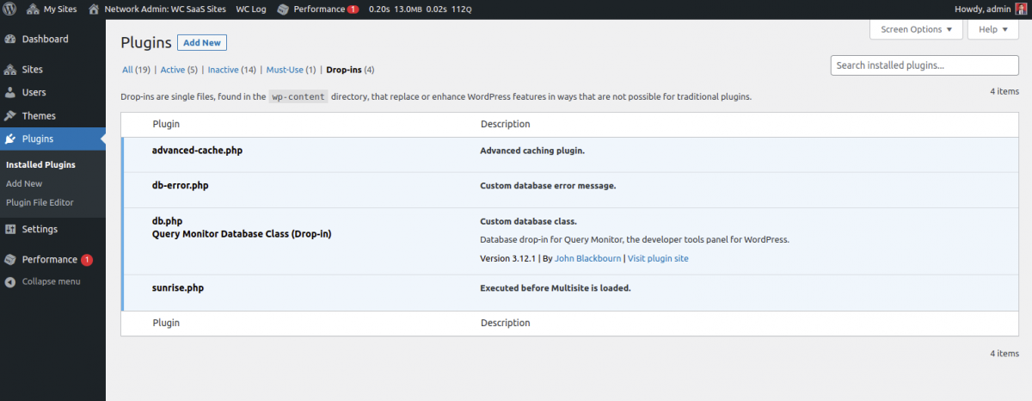Click the admin avatar in top bar
Image resolution: width=1032 pixels, height=401 pixels.
tap(1022, 9)
